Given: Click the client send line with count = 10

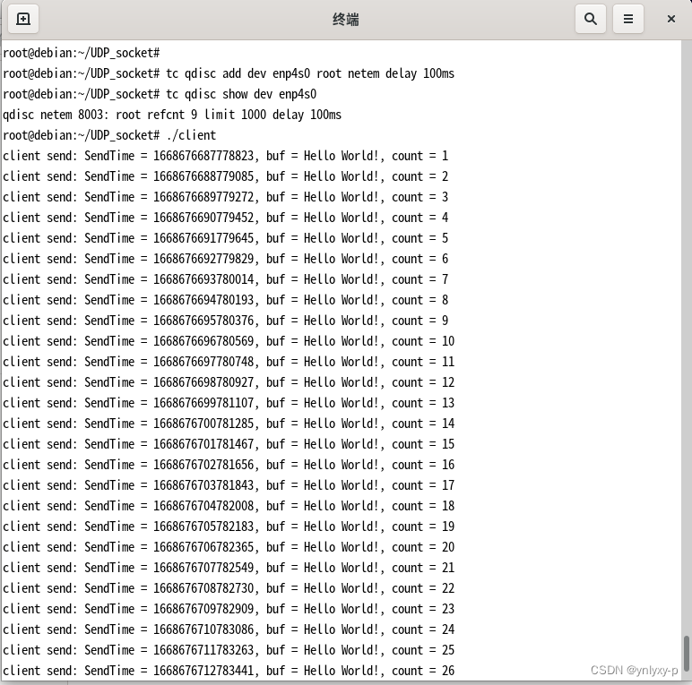Looking at the screenshot, I should tap(229, 341).
